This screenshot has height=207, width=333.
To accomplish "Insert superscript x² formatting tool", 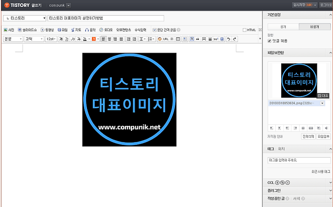I will pyautogui.click(x=216, y=39).
